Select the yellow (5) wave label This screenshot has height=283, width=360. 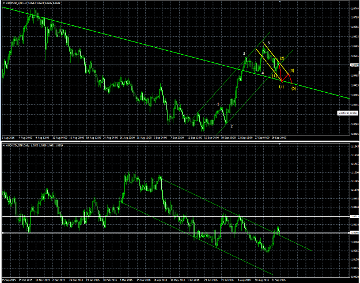click(294, 88)
